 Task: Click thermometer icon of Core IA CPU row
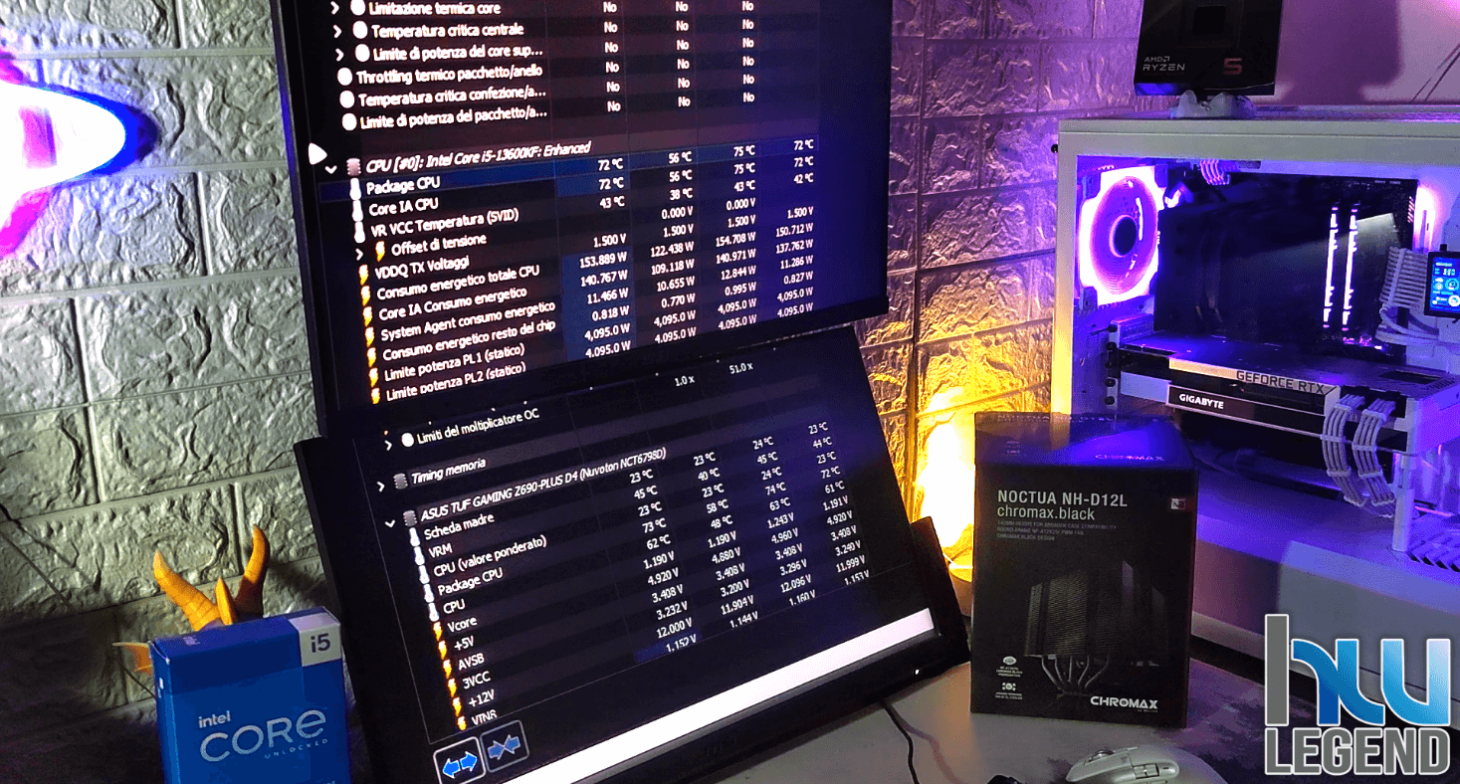[x=358, y=211]
